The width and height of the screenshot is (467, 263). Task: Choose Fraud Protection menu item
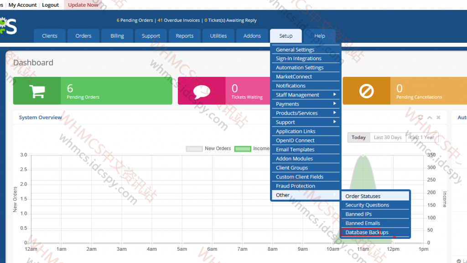[306, 186]
